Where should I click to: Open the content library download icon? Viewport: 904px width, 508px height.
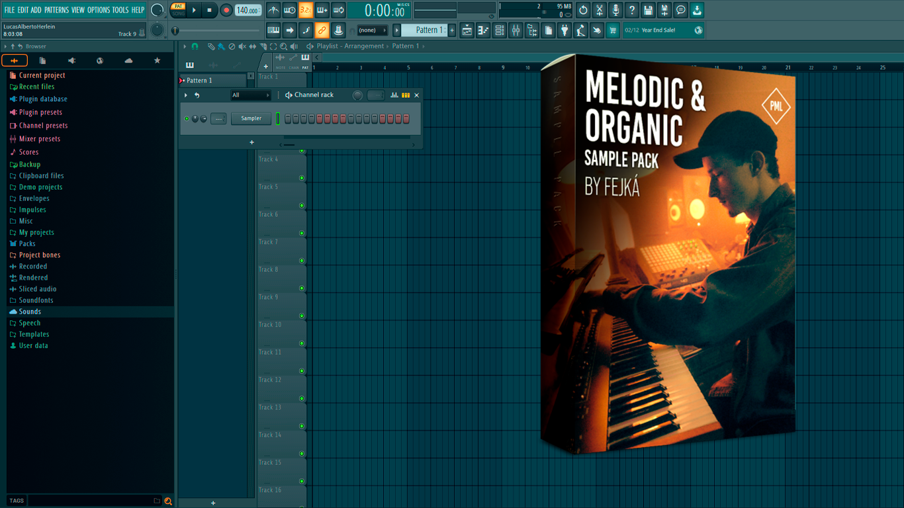(x=697, y=10)
